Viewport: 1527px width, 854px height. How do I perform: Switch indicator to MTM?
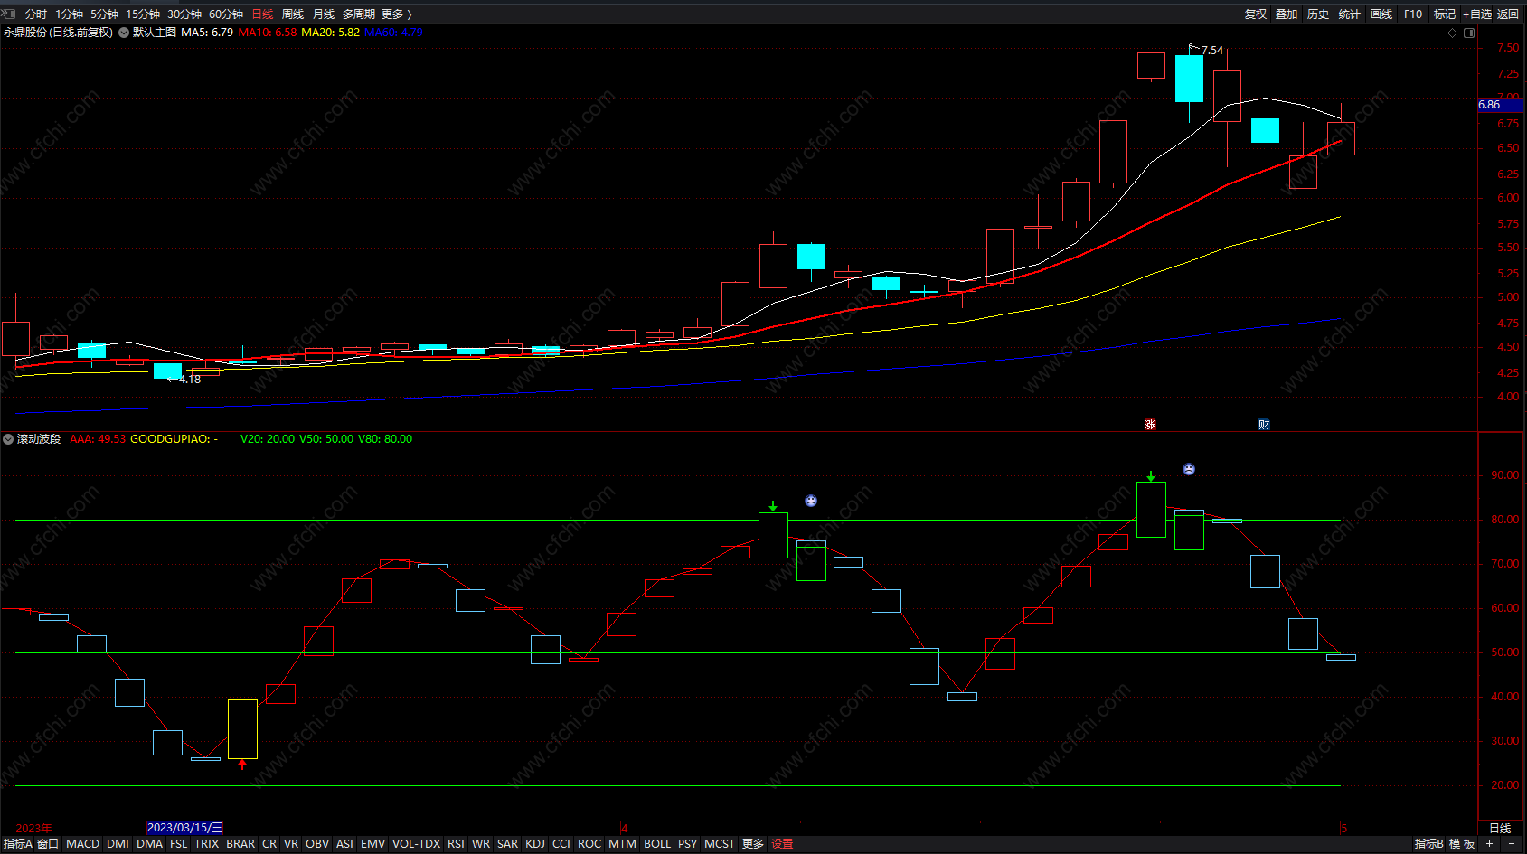pos(622,844)
